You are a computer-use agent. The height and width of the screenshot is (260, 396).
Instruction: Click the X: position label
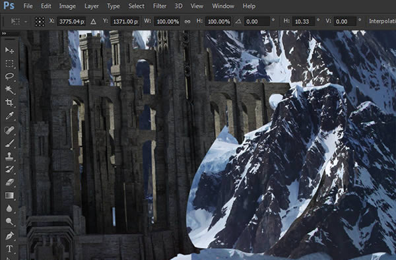click(51, 21)
